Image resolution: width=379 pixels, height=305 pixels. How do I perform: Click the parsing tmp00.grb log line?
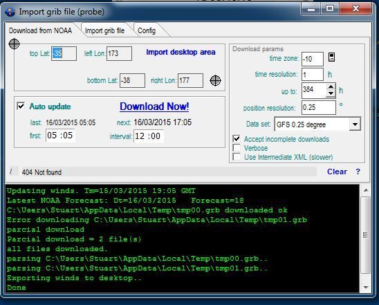point(138,259)
